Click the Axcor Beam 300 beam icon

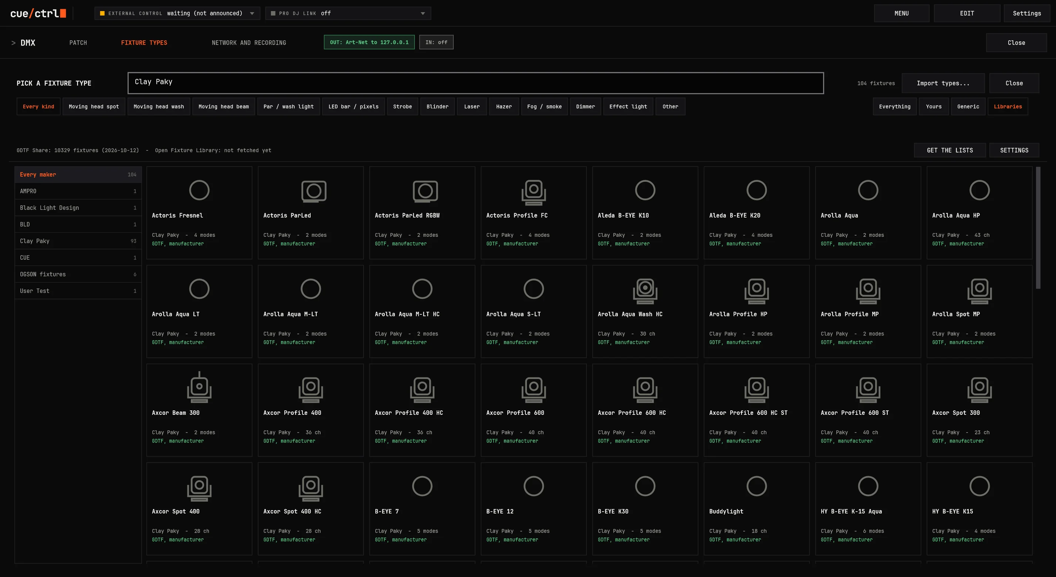point(199,387)
